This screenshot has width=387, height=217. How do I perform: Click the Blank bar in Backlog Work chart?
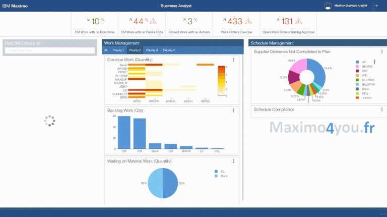pos(155,146)
